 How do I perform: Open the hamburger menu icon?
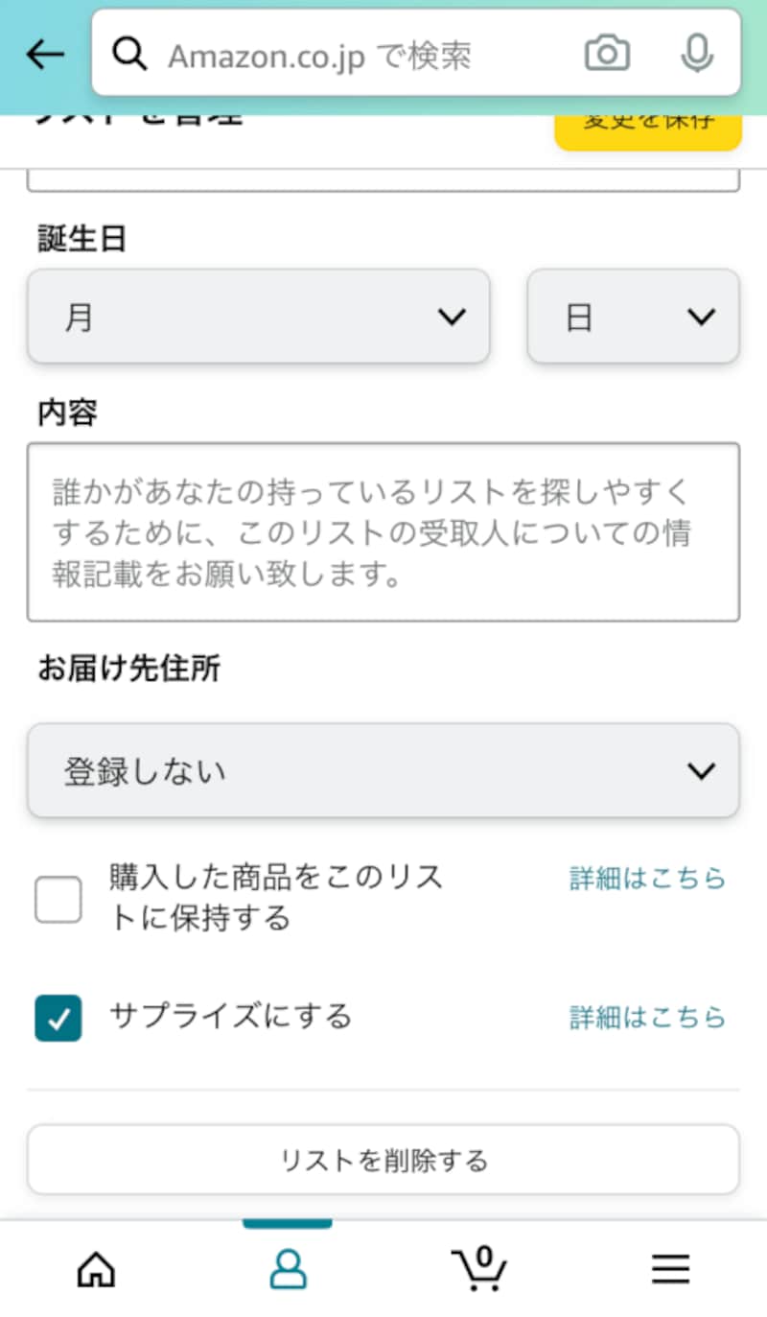coord(671,1269)
